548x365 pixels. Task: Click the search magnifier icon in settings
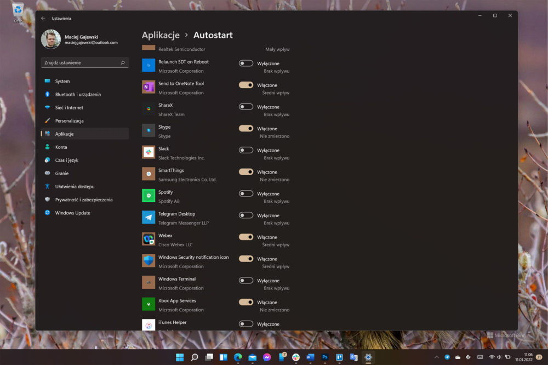point(123,62)
